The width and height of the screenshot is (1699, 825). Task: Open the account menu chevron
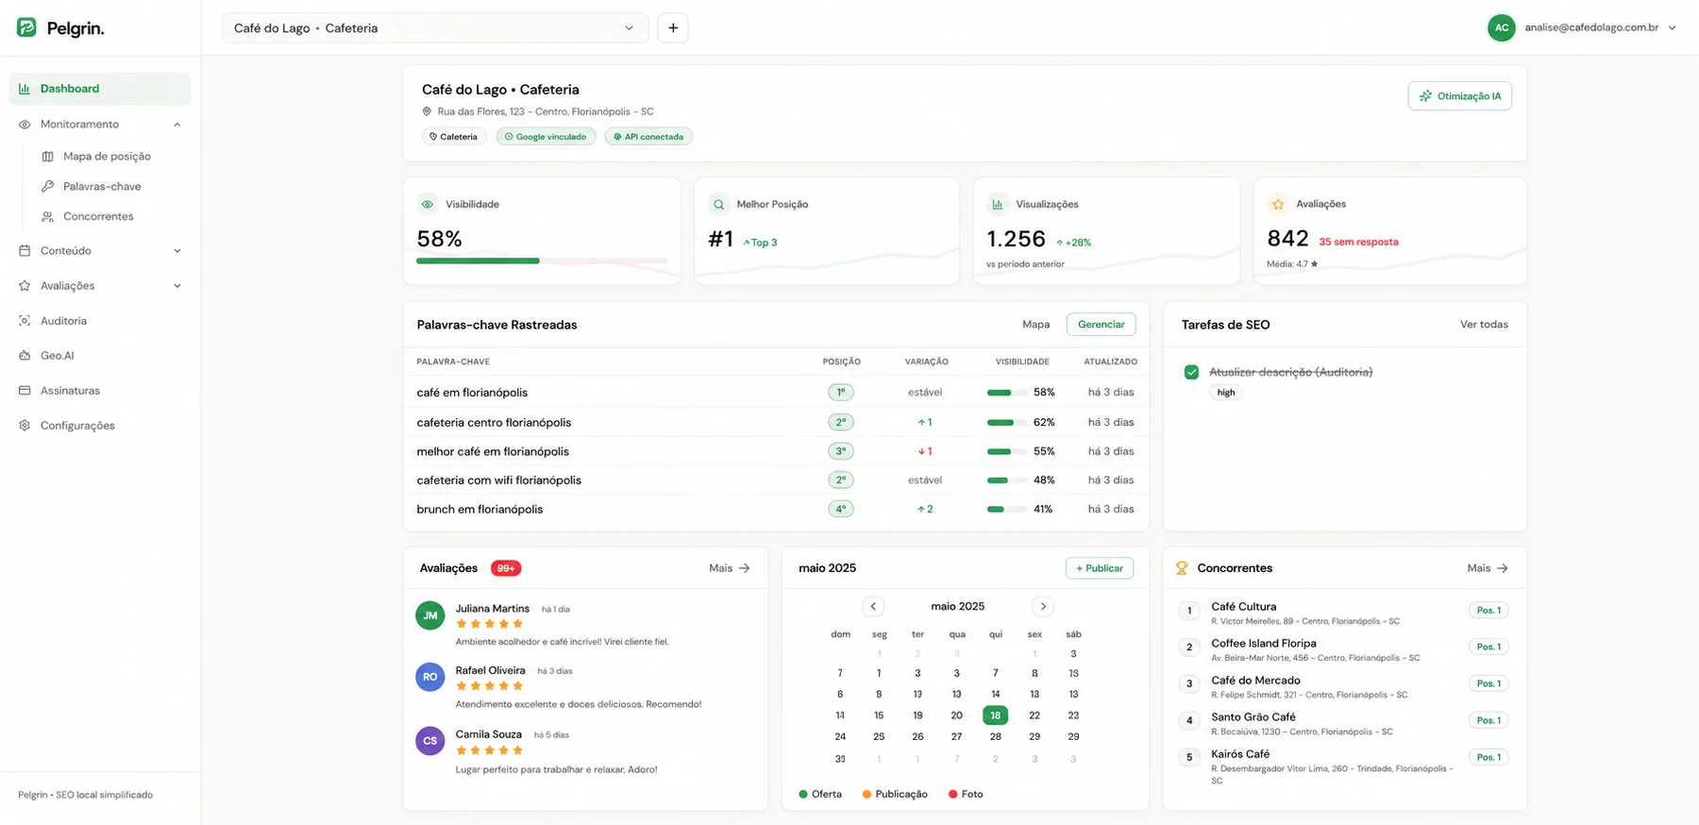pyautogui.click(x=1673, y=28)
